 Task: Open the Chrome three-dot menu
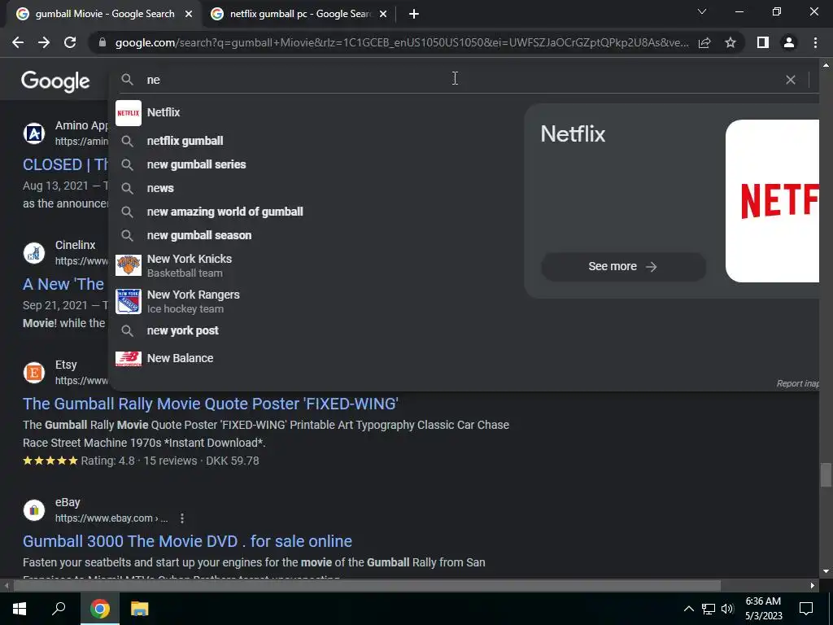point(815,42)
